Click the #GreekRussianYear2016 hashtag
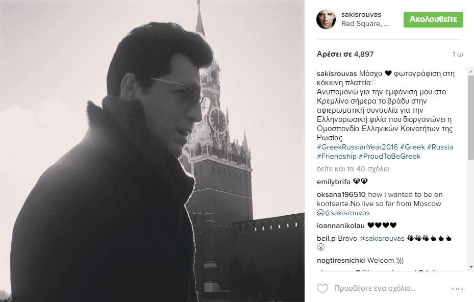 357,147
